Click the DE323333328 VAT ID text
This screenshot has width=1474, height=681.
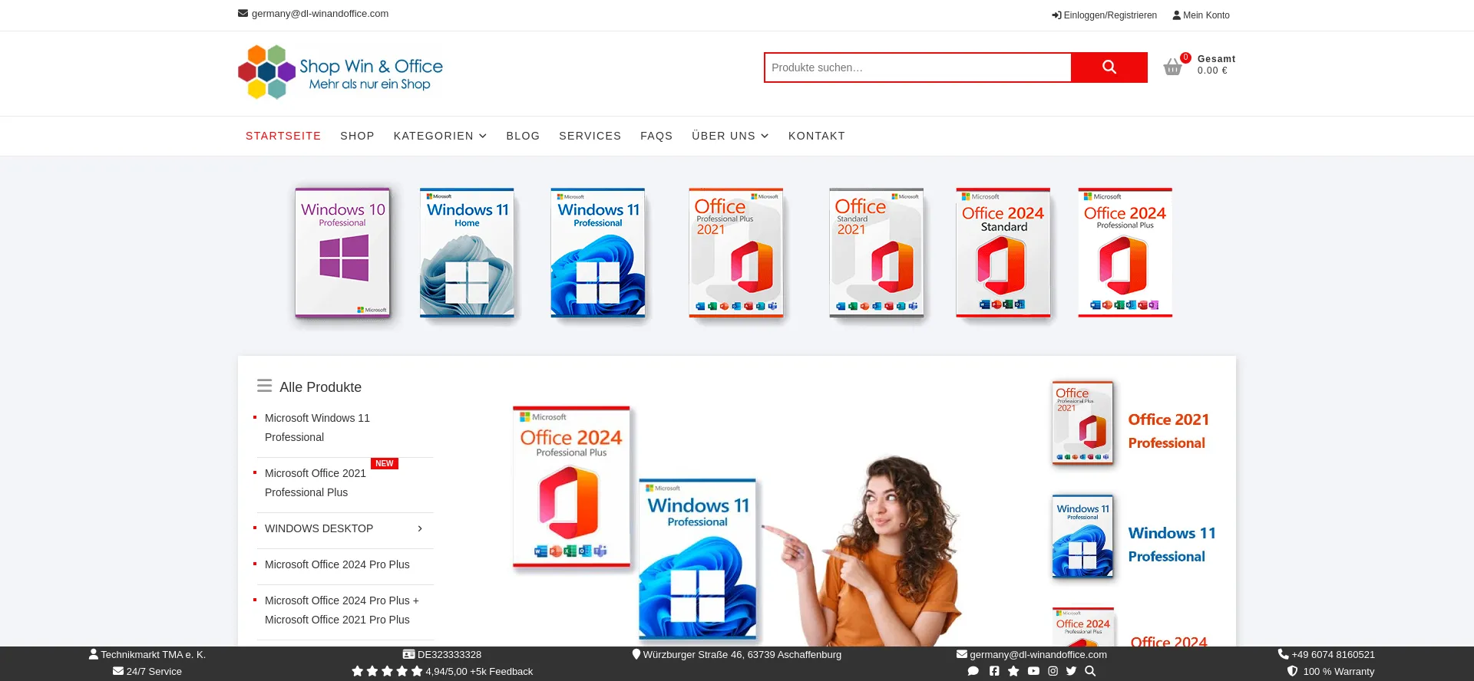[x=449, y=654]
